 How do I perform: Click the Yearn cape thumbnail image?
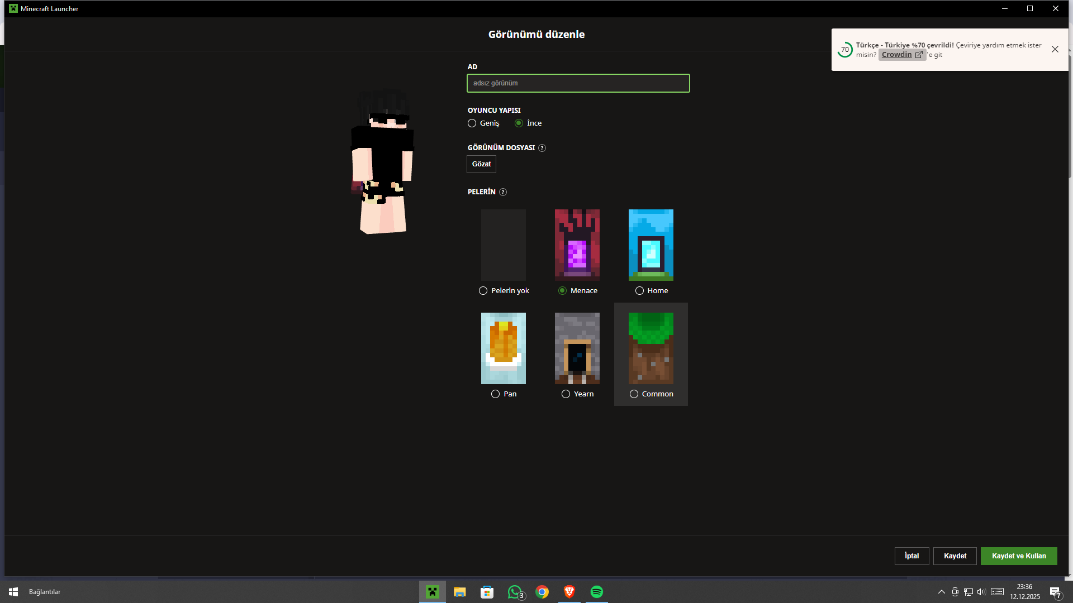(577, 348)
